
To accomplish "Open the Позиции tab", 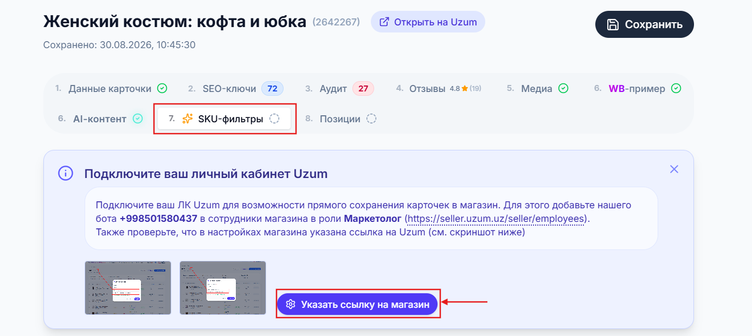I will (x=340, y=119).
